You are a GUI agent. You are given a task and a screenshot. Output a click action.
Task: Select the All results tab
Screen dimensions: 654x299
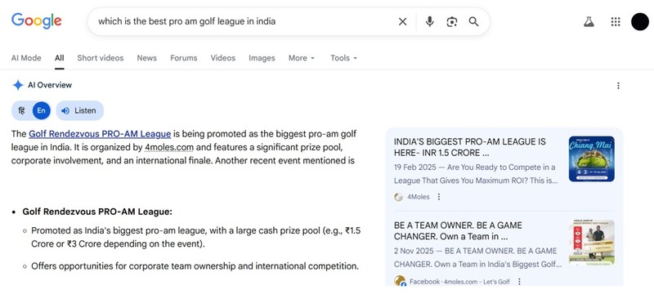pos(59,58)
